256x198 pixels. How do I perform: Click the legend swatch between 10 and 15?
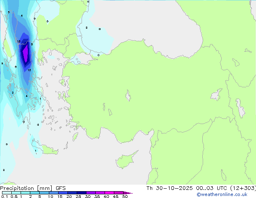tap(54, 193)
